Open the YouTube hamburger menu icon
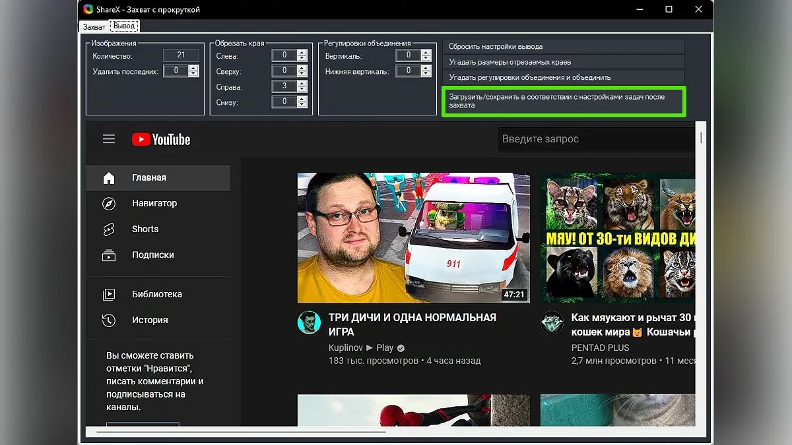 (x=109, y=139)
